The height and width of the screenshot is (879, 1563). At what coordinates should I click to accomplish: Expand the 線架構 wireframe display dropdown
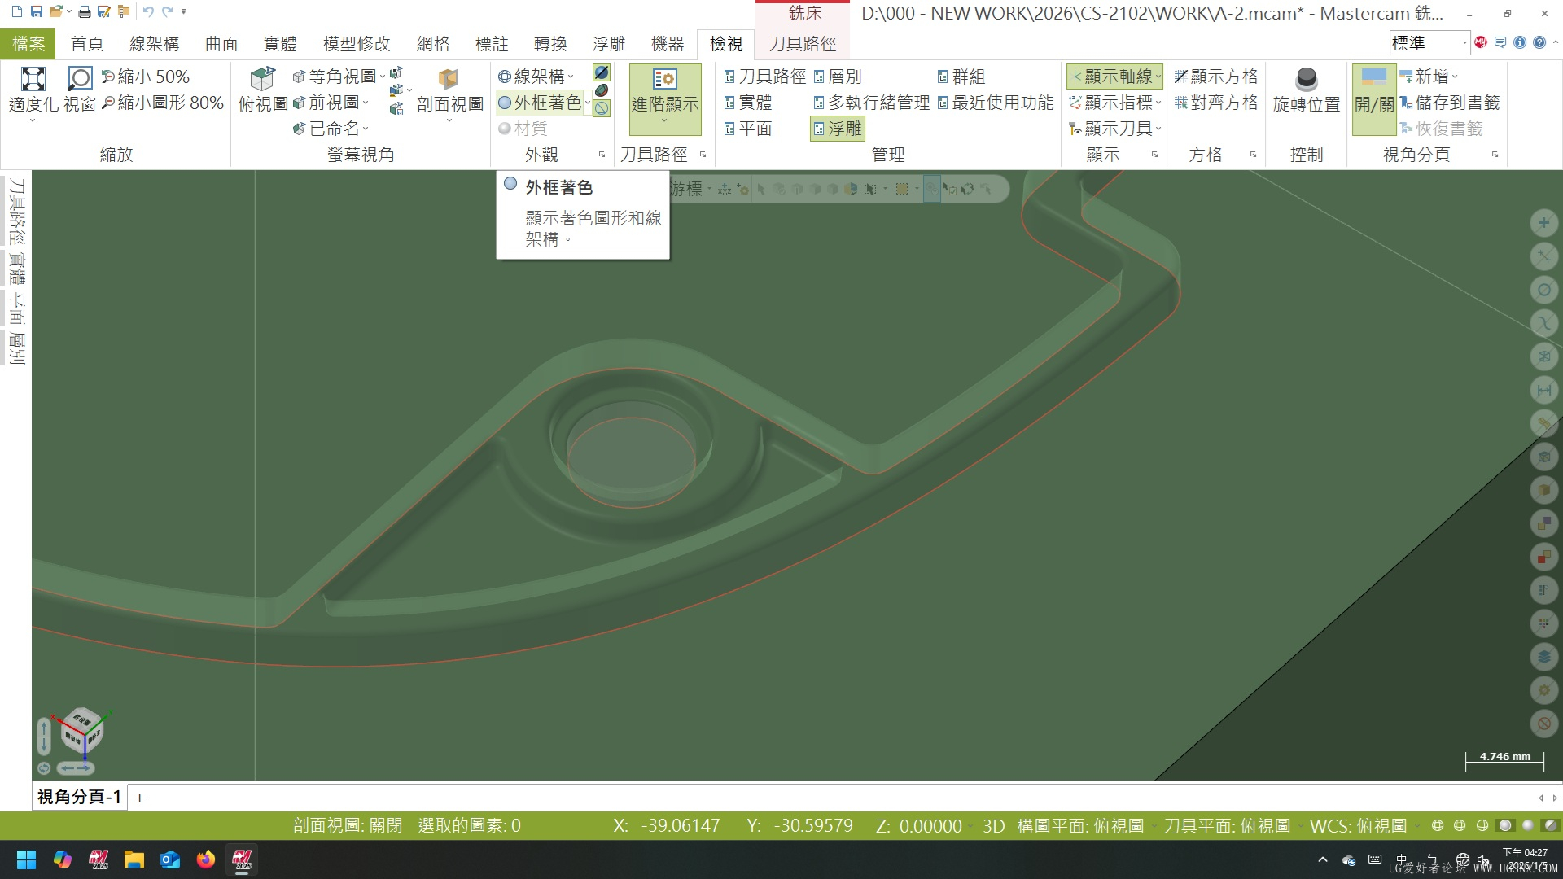[572, 76]
